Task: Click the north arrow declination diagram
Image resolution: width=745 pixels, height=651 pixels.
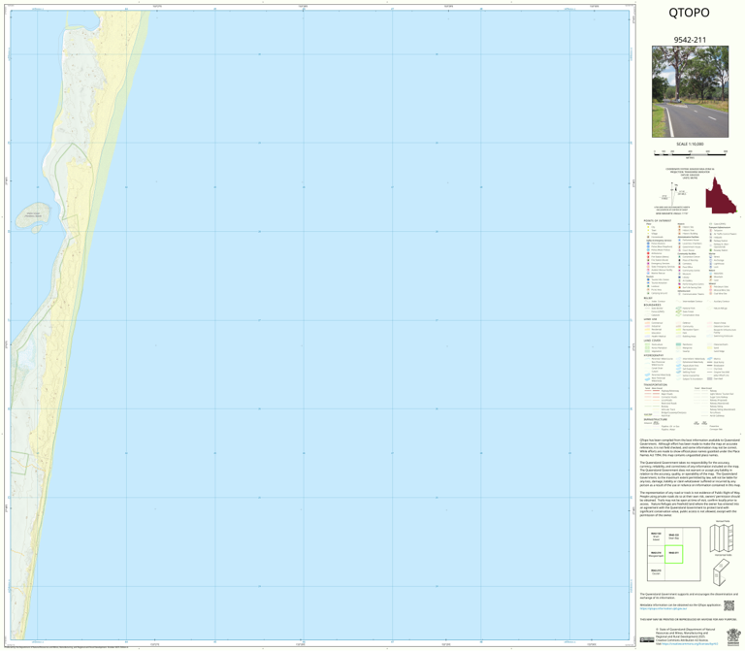Action: (x=674, y=193)
